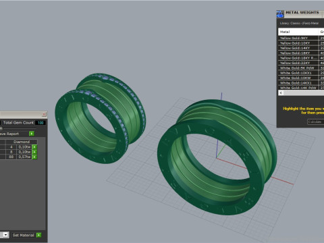
Task: Click the Library: Classic label in Metal Weights
Action: 299,23
